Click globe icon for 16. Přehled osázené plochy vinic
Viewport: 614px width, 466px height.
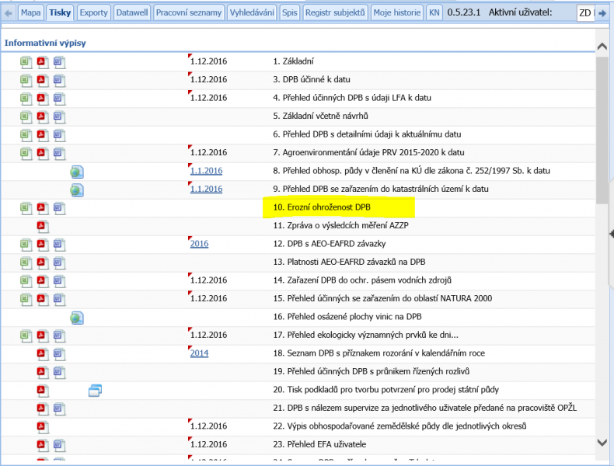coord(76,318)
